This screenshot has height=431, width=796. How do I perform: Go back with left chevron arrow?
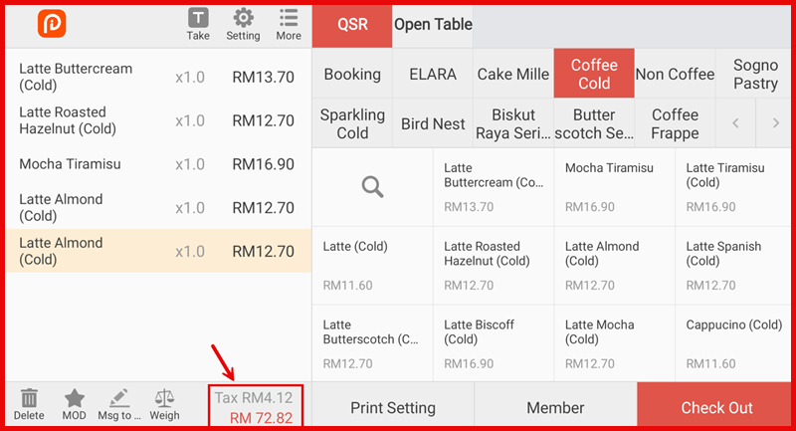point(736,123)
